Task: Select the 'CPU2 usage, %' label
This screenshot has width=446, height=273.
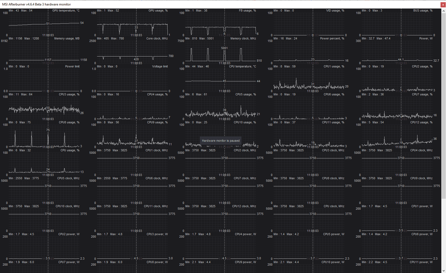Action: (x=422, y=66)
